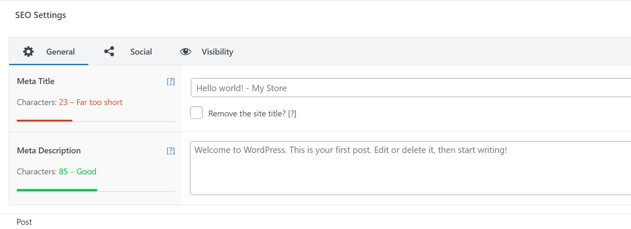Open the General tab label
Viewport: 631px width, 229px height.
[61, 52]
